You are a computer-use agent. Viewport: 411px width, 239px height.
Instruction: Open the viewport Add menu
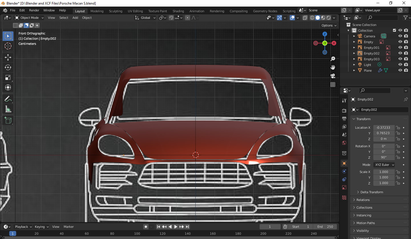coord(75,18)
